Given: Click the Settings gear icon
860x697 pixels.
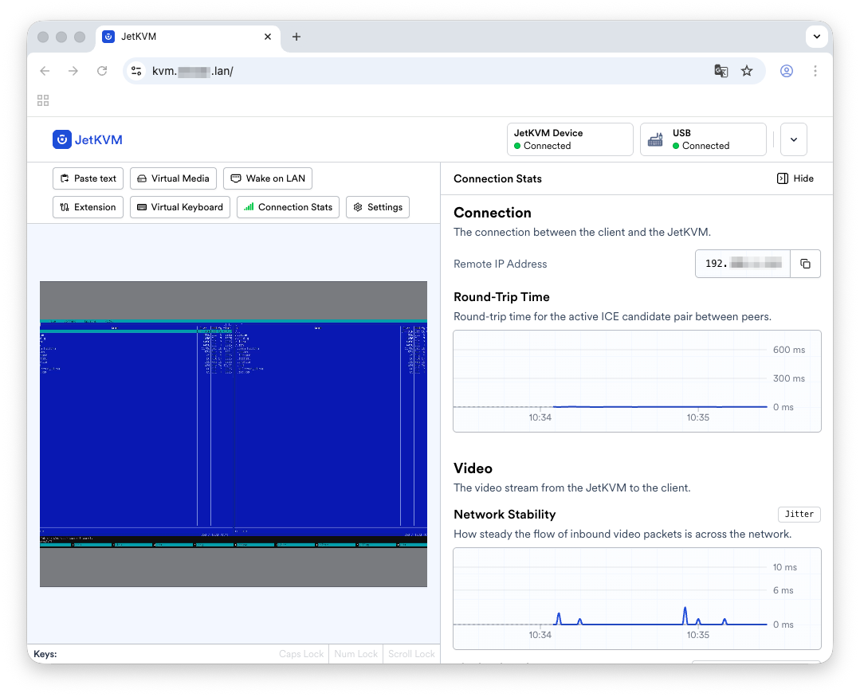Looking at the screenshot, I should pos(358,207).
